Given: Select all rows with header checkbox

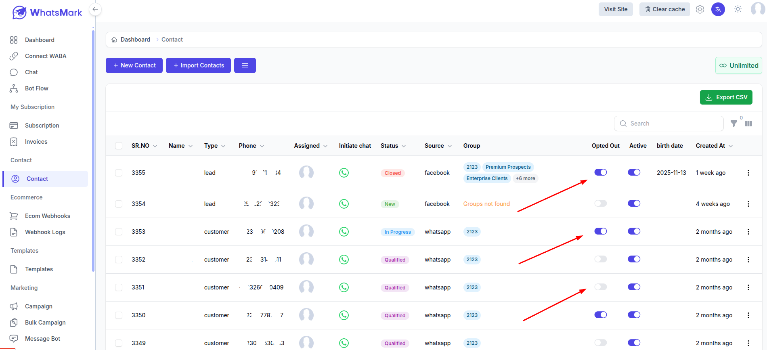Looking at the screenshot, I should point(119,146).
